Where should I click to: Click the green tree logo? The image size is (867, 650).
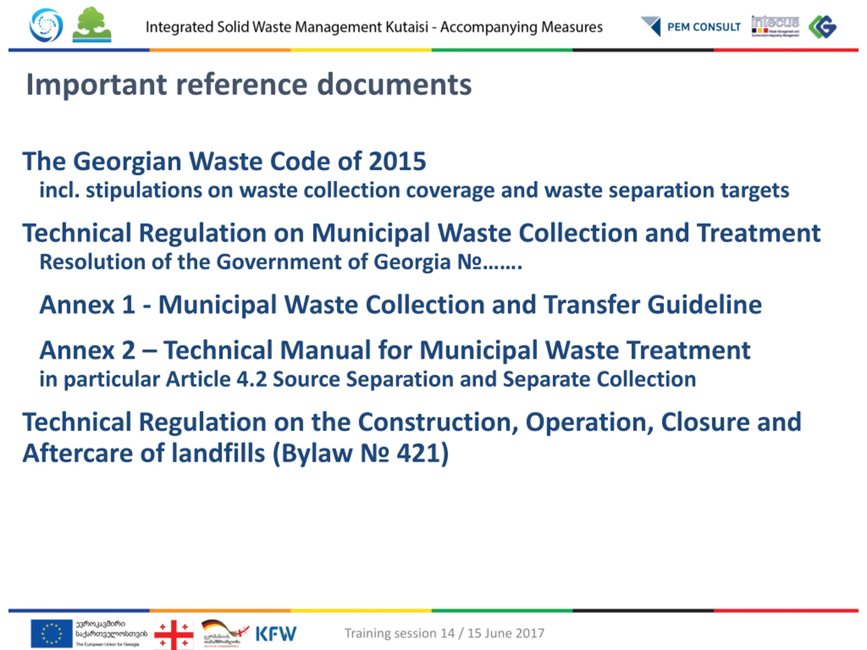[92, 24]
